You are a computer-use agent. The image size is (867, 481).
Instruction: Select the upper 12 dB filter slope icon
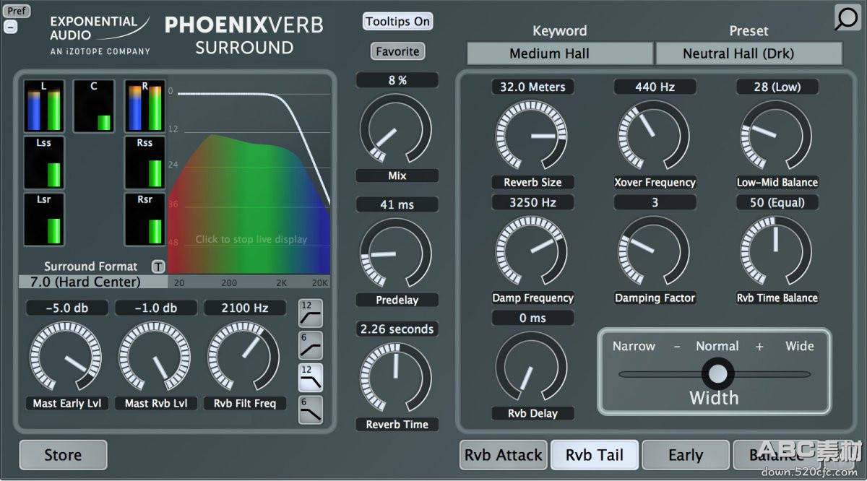pos(311,313)
